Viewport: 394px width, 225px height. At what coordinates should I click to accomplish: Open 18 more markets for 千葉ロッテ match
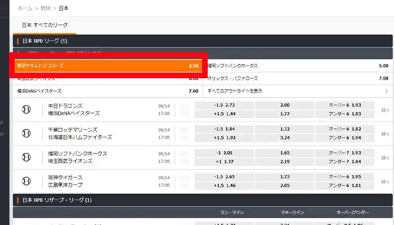[385, 134]
